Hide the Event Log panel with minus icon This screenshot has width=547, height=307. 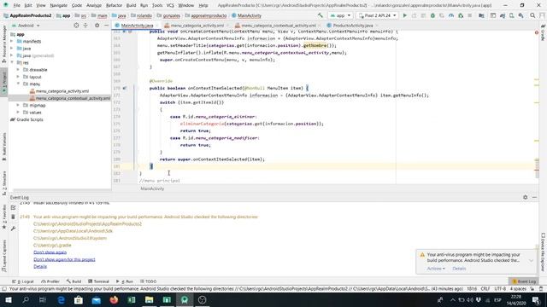534,197
